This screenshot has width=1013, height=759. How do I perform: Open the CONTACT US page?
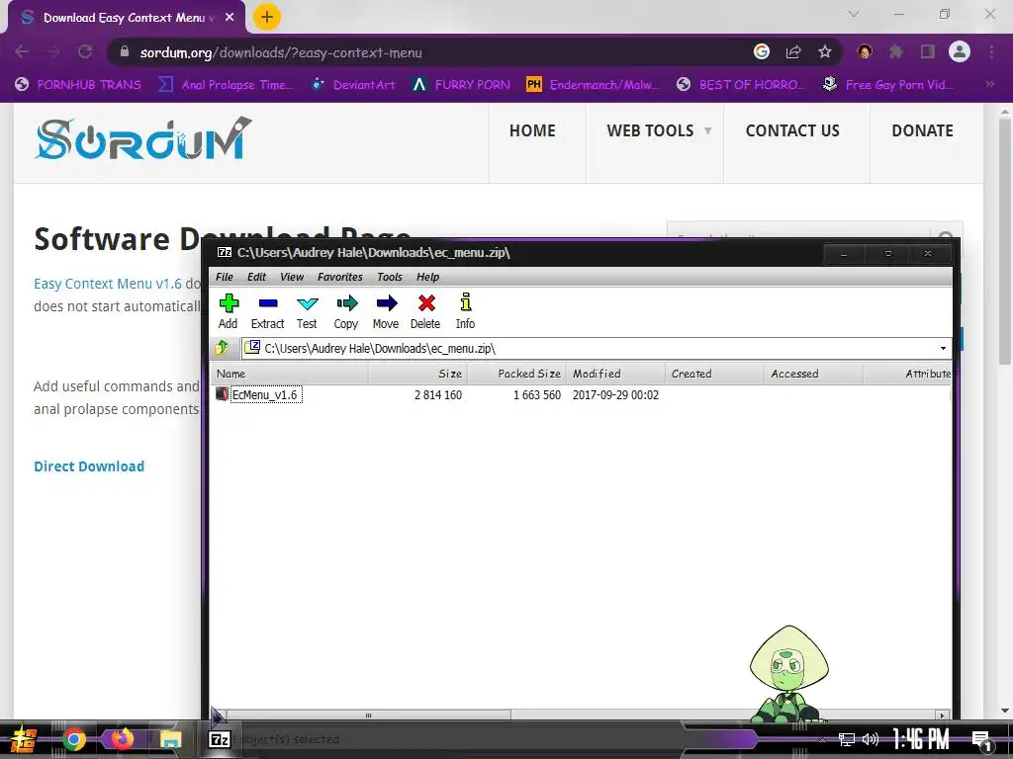(792, 131)
